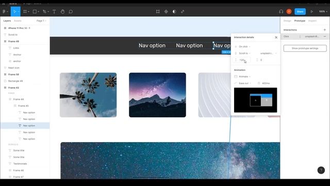Select the Pen tool
Viewport: 330px width, 186px height.
click(44, 11)
